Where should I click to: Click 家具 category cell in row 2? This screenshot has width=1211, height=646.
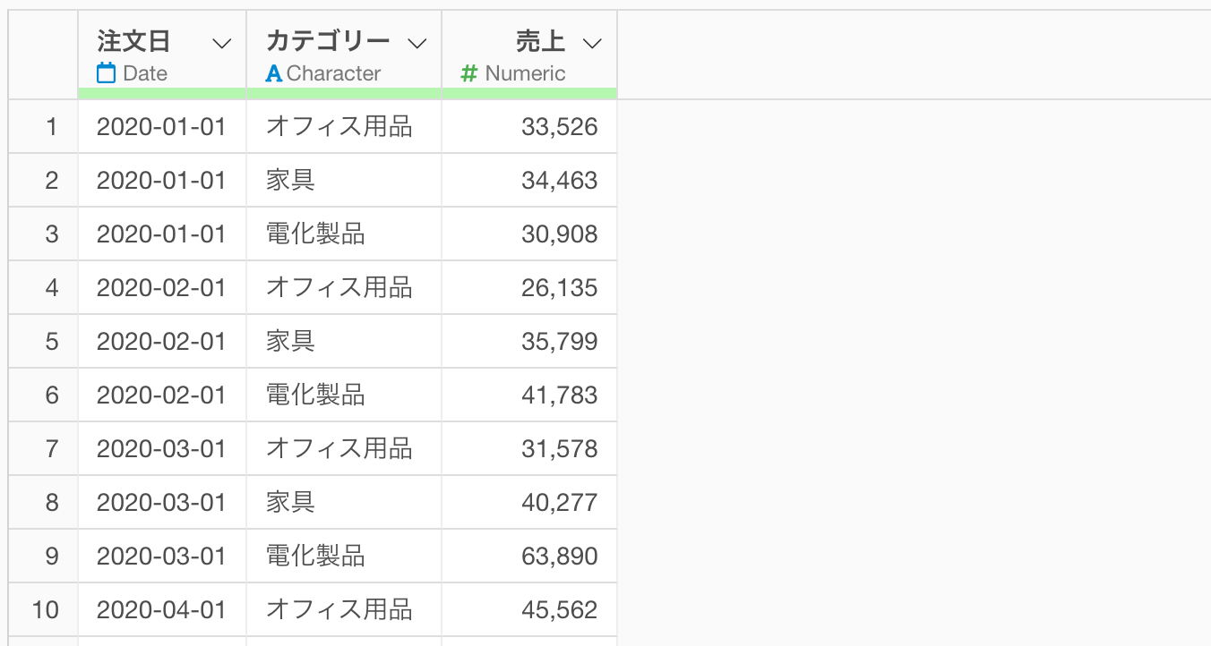tap(344, 180)
